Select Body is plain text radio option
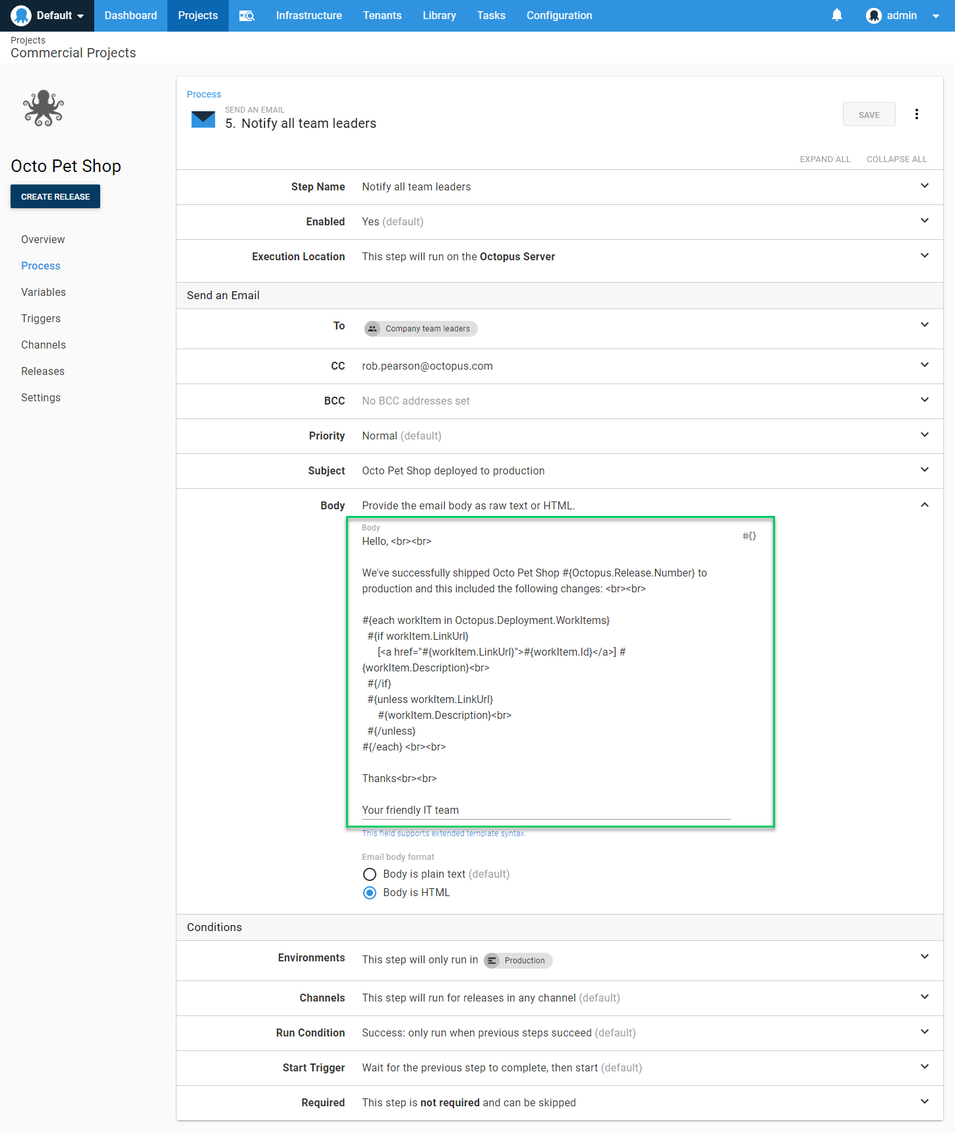The width and height of the screenshot is (955, 1132). click(x=370, y=874)
